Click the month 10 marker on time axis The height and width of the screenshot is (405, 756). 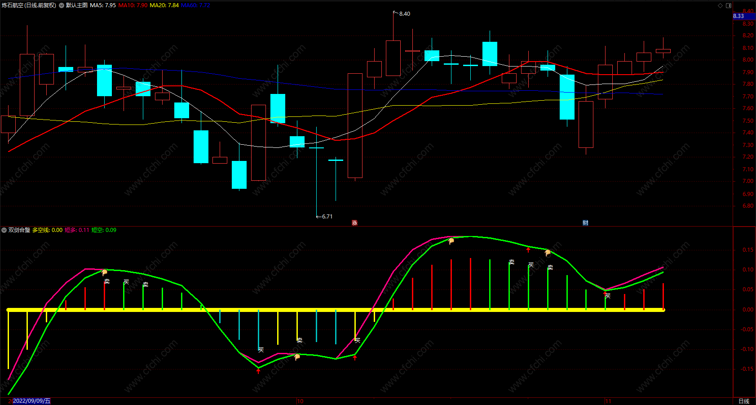(300, 401)
